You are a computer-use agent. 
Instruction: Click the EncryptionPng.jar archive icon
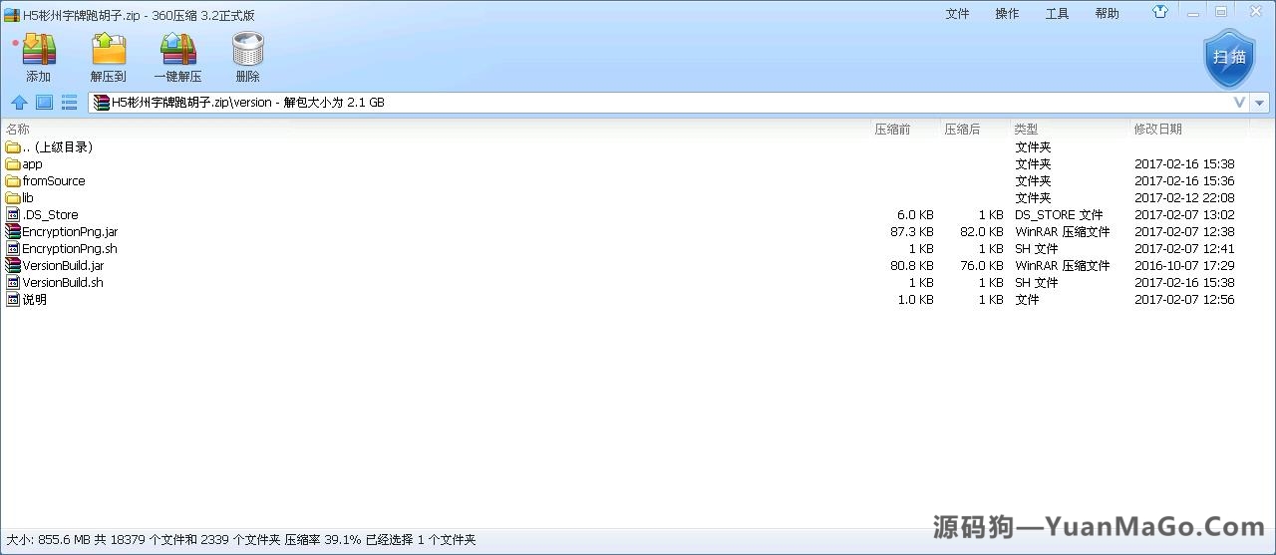coord(13,231)
